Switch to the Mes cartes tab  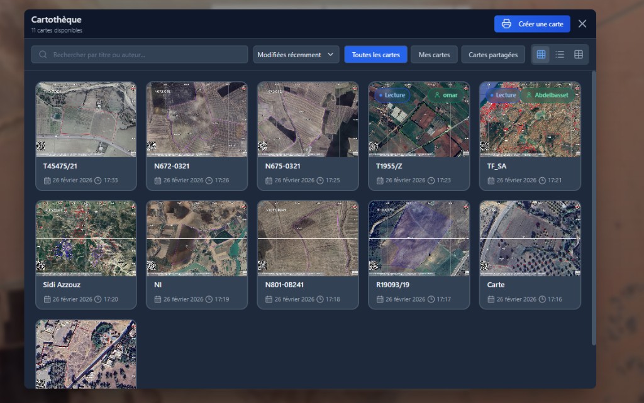pos(434,55)
